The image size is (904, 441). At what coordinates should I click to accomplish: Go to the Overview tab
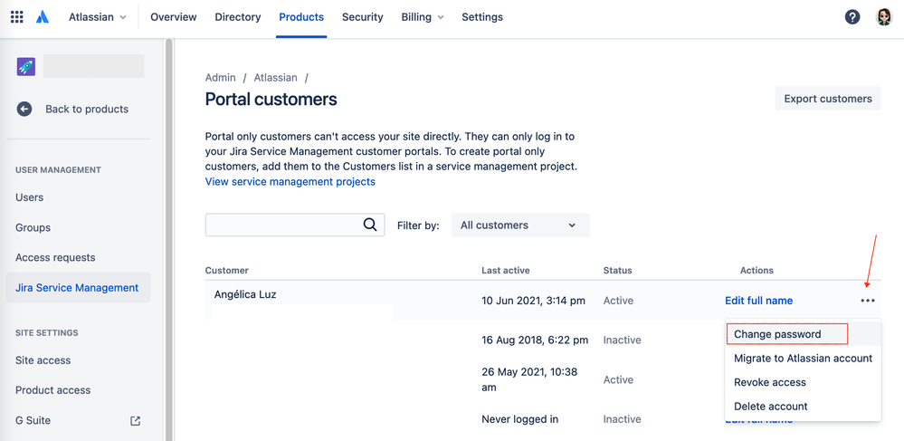click(x=174, y=17)
